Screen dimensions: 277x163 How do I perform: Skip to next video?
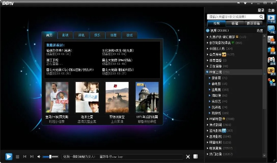pos(32,156)
